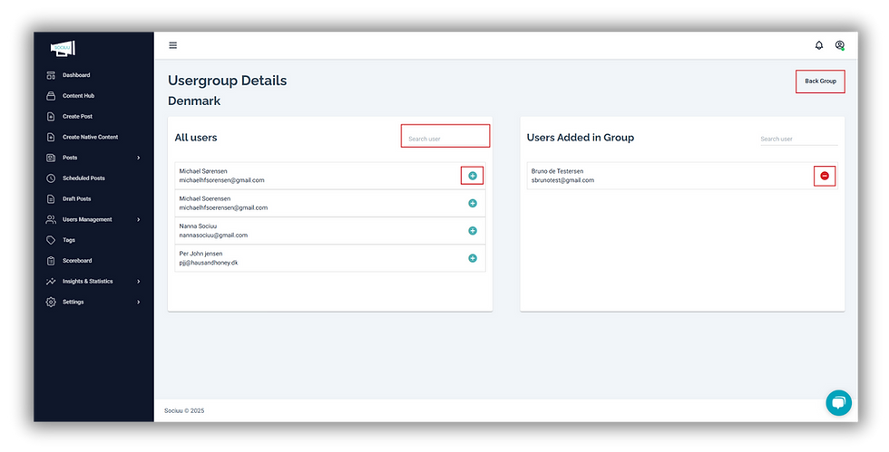Add Nanna Sociuu with the plus icon
The image size is (889, 452).
coord(473,231)
